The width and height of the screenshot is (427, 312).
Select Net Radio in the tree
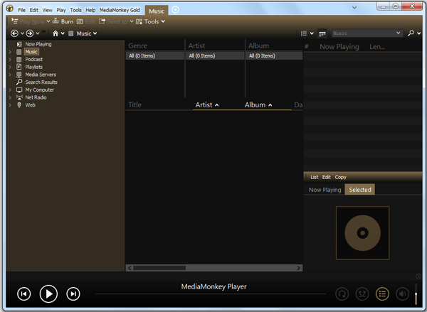click(x=36, y=97)
